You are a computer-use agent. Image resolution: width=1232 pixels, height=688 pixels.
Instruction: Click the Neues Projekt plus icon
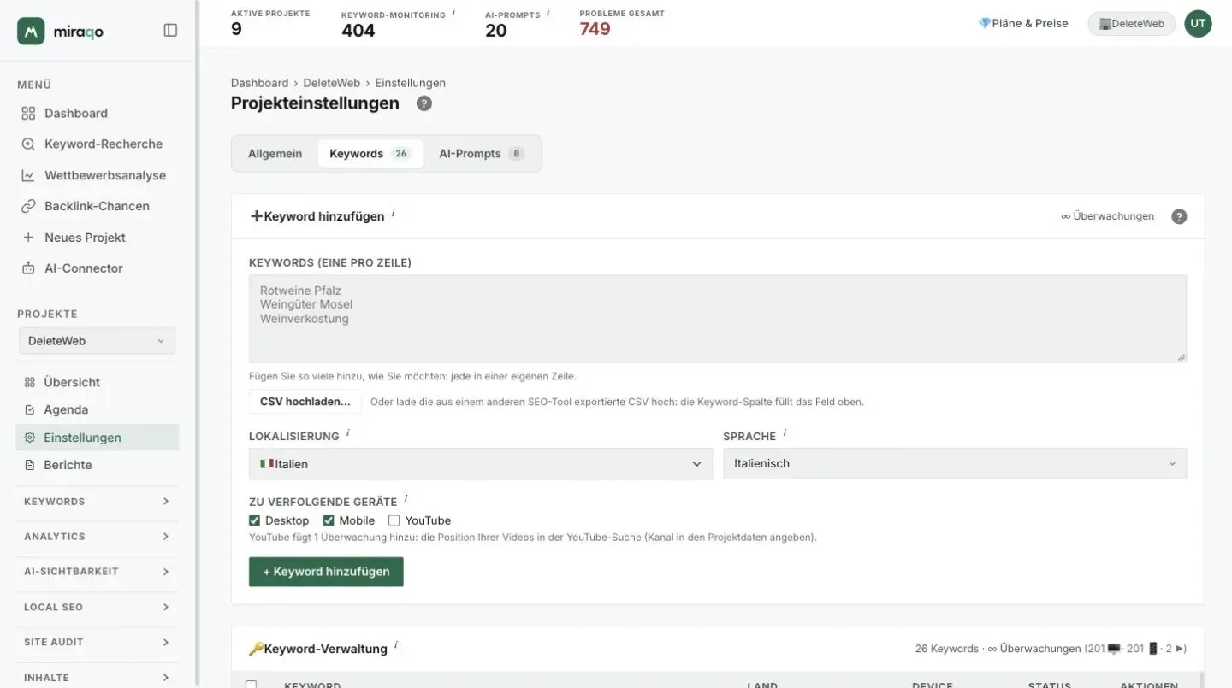click(x=28, y=238)
